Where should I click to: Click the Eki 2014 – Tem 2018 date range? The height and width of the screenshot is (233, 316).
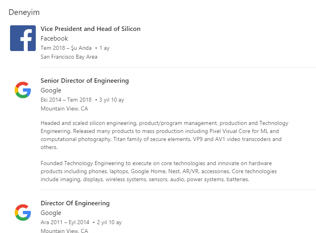pyautogui.click(x=66, y=100)
